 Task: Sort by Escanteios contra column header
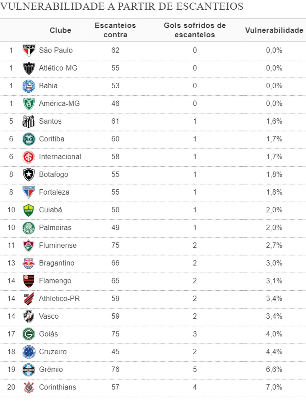[x=115, y=30]
